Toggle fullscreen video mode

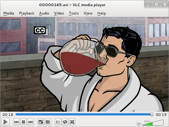click(x=41, y=122)
